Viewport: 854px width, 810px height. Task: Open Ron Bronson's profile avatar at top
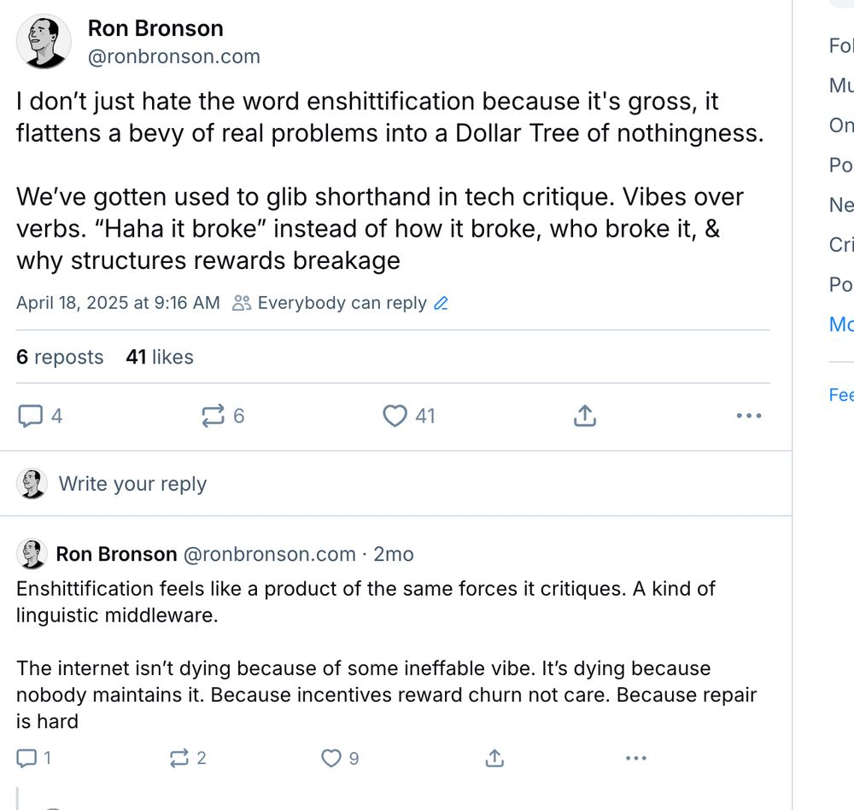click(x=44, y=42)
